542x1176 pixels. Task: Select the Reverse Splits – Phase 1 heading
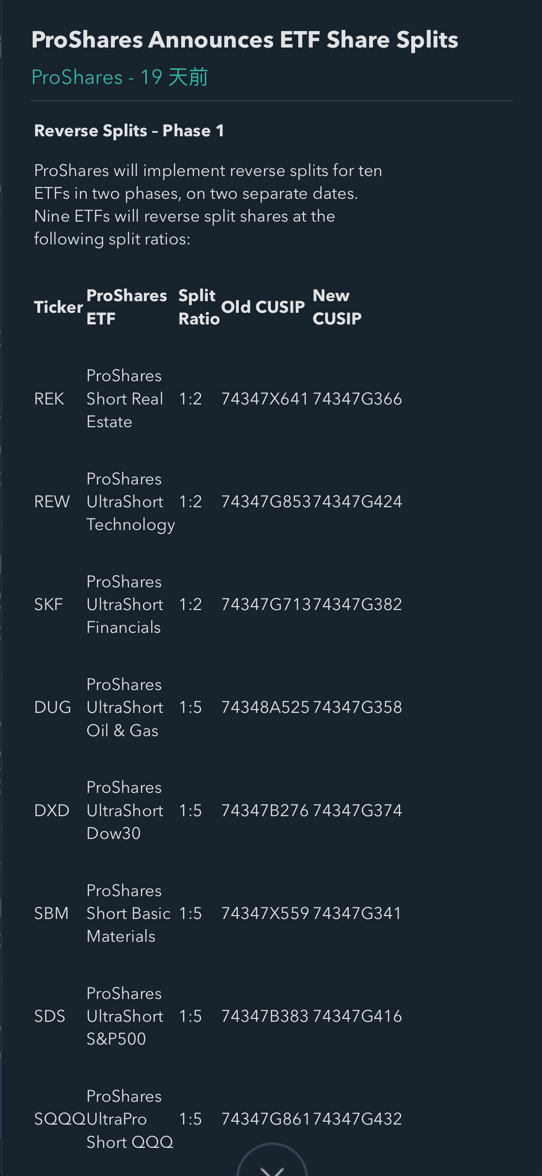129,130
